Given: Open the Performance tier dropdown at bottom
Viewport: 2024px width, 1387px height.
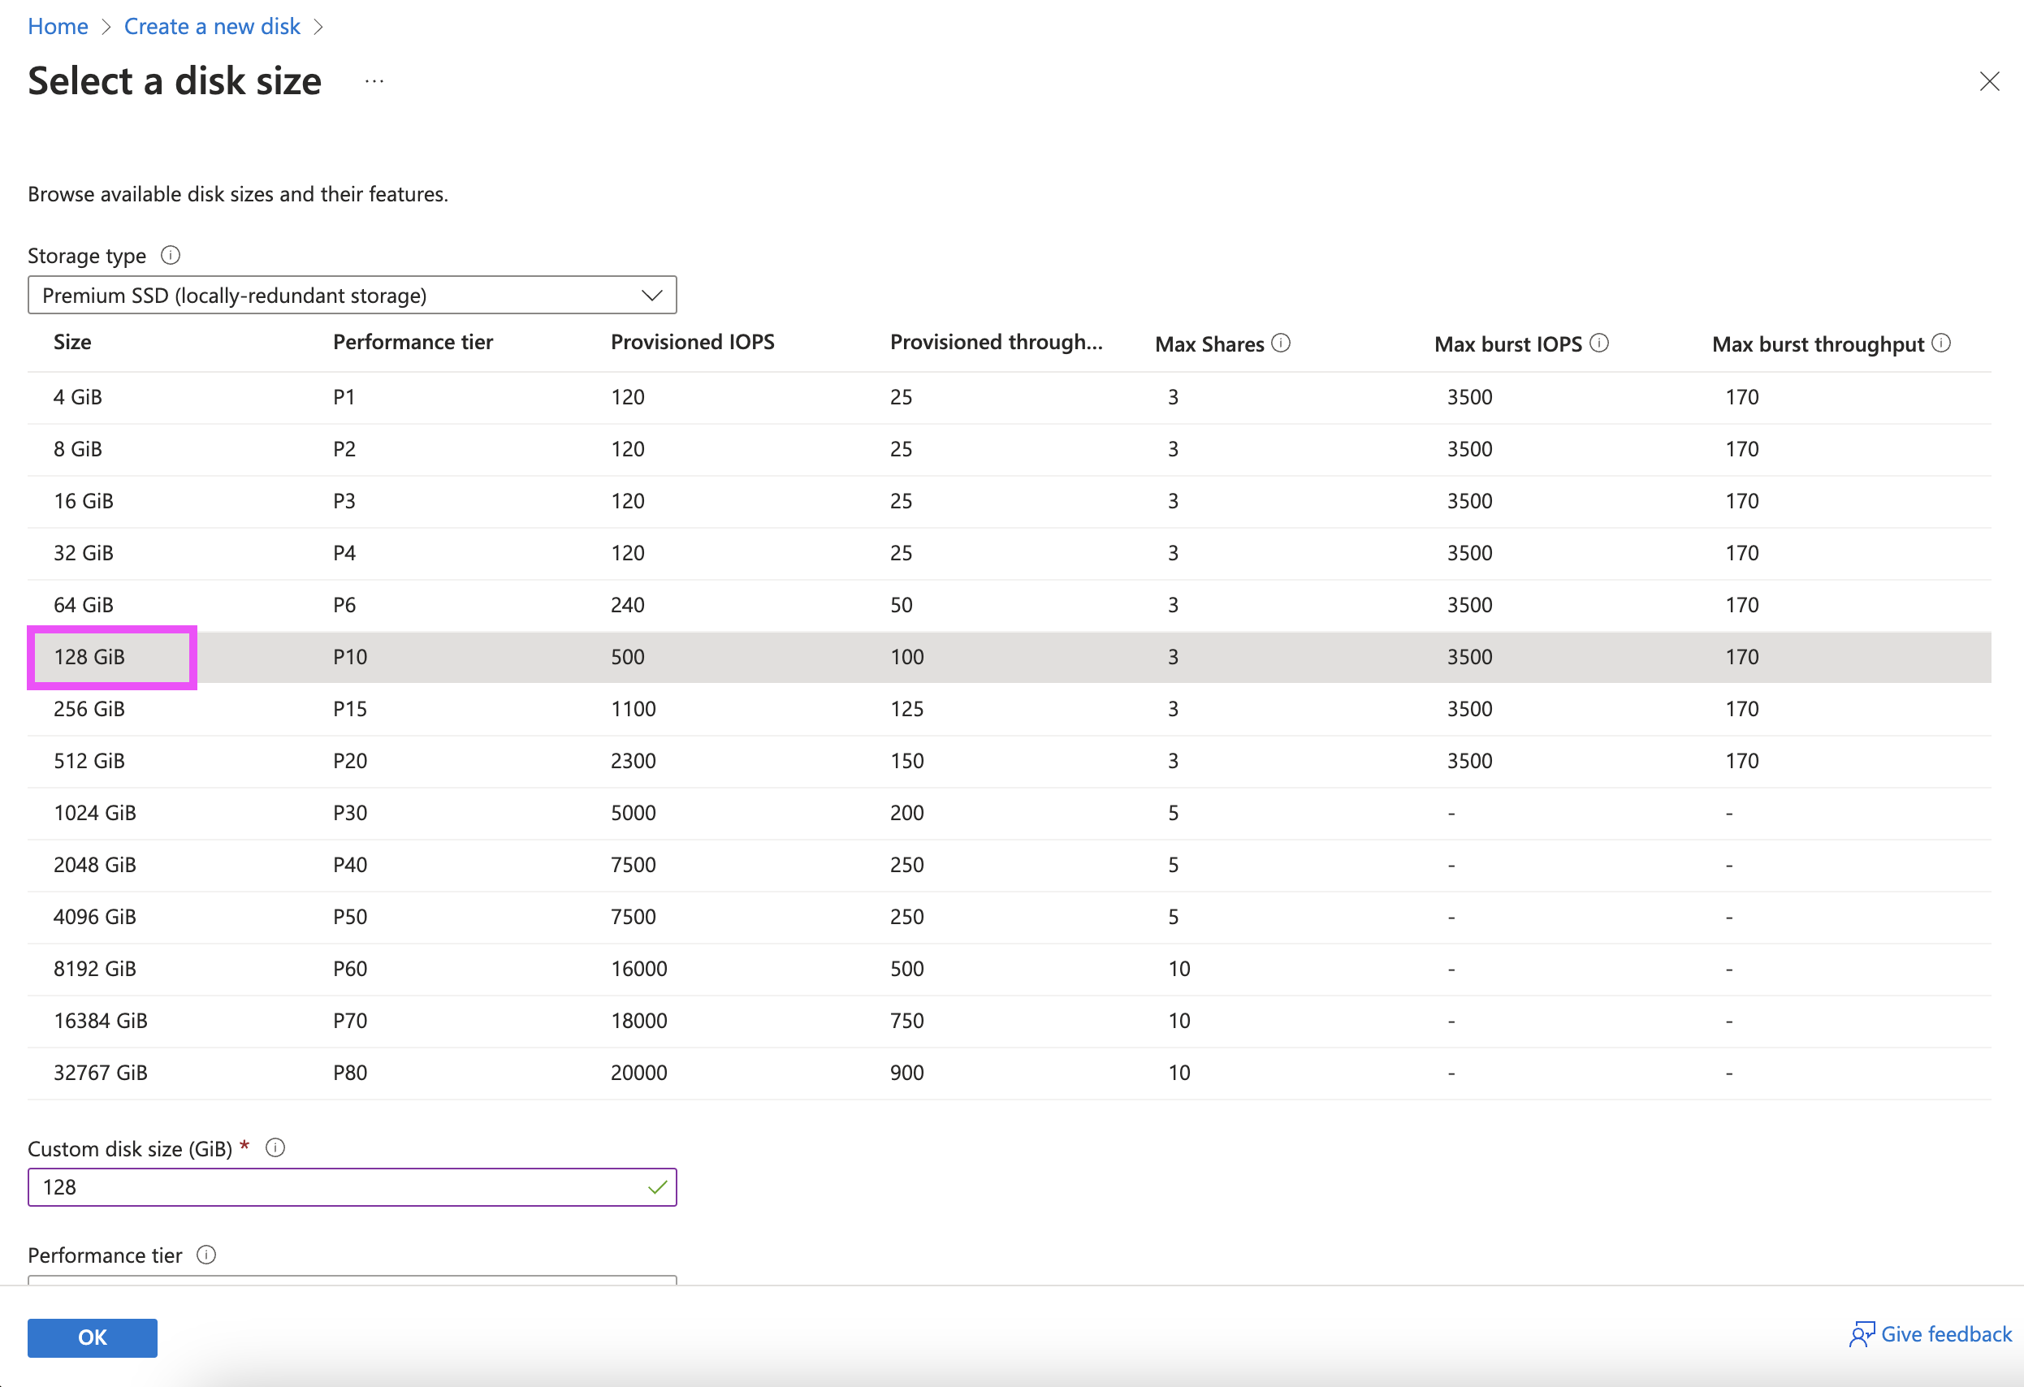Looking at the screenshot, I should (x=352, y=1279).
